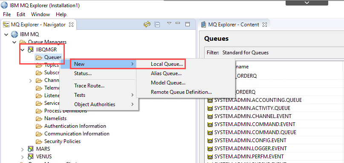Open the File menu

7,14
